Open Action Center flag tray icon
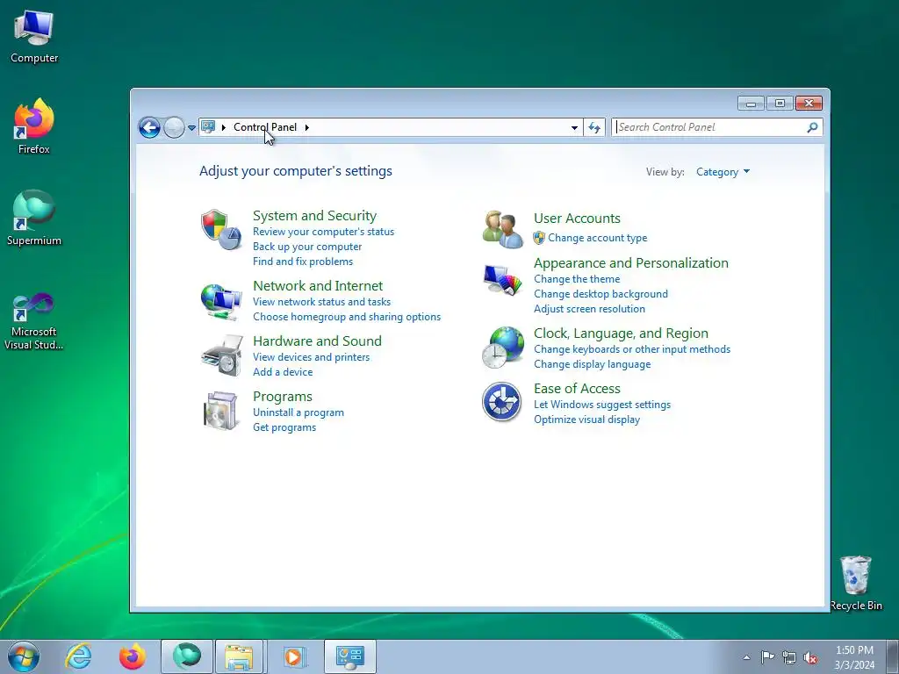The width and height of the screenshot is (899, 674). 767,657
